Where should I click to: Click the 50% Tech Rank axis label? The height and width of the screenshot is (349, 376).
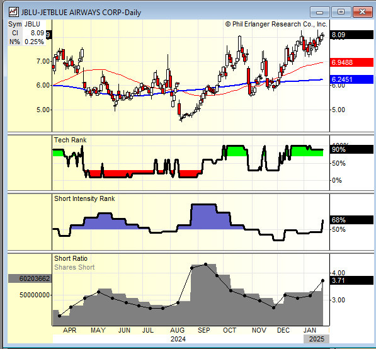(339, 164)
